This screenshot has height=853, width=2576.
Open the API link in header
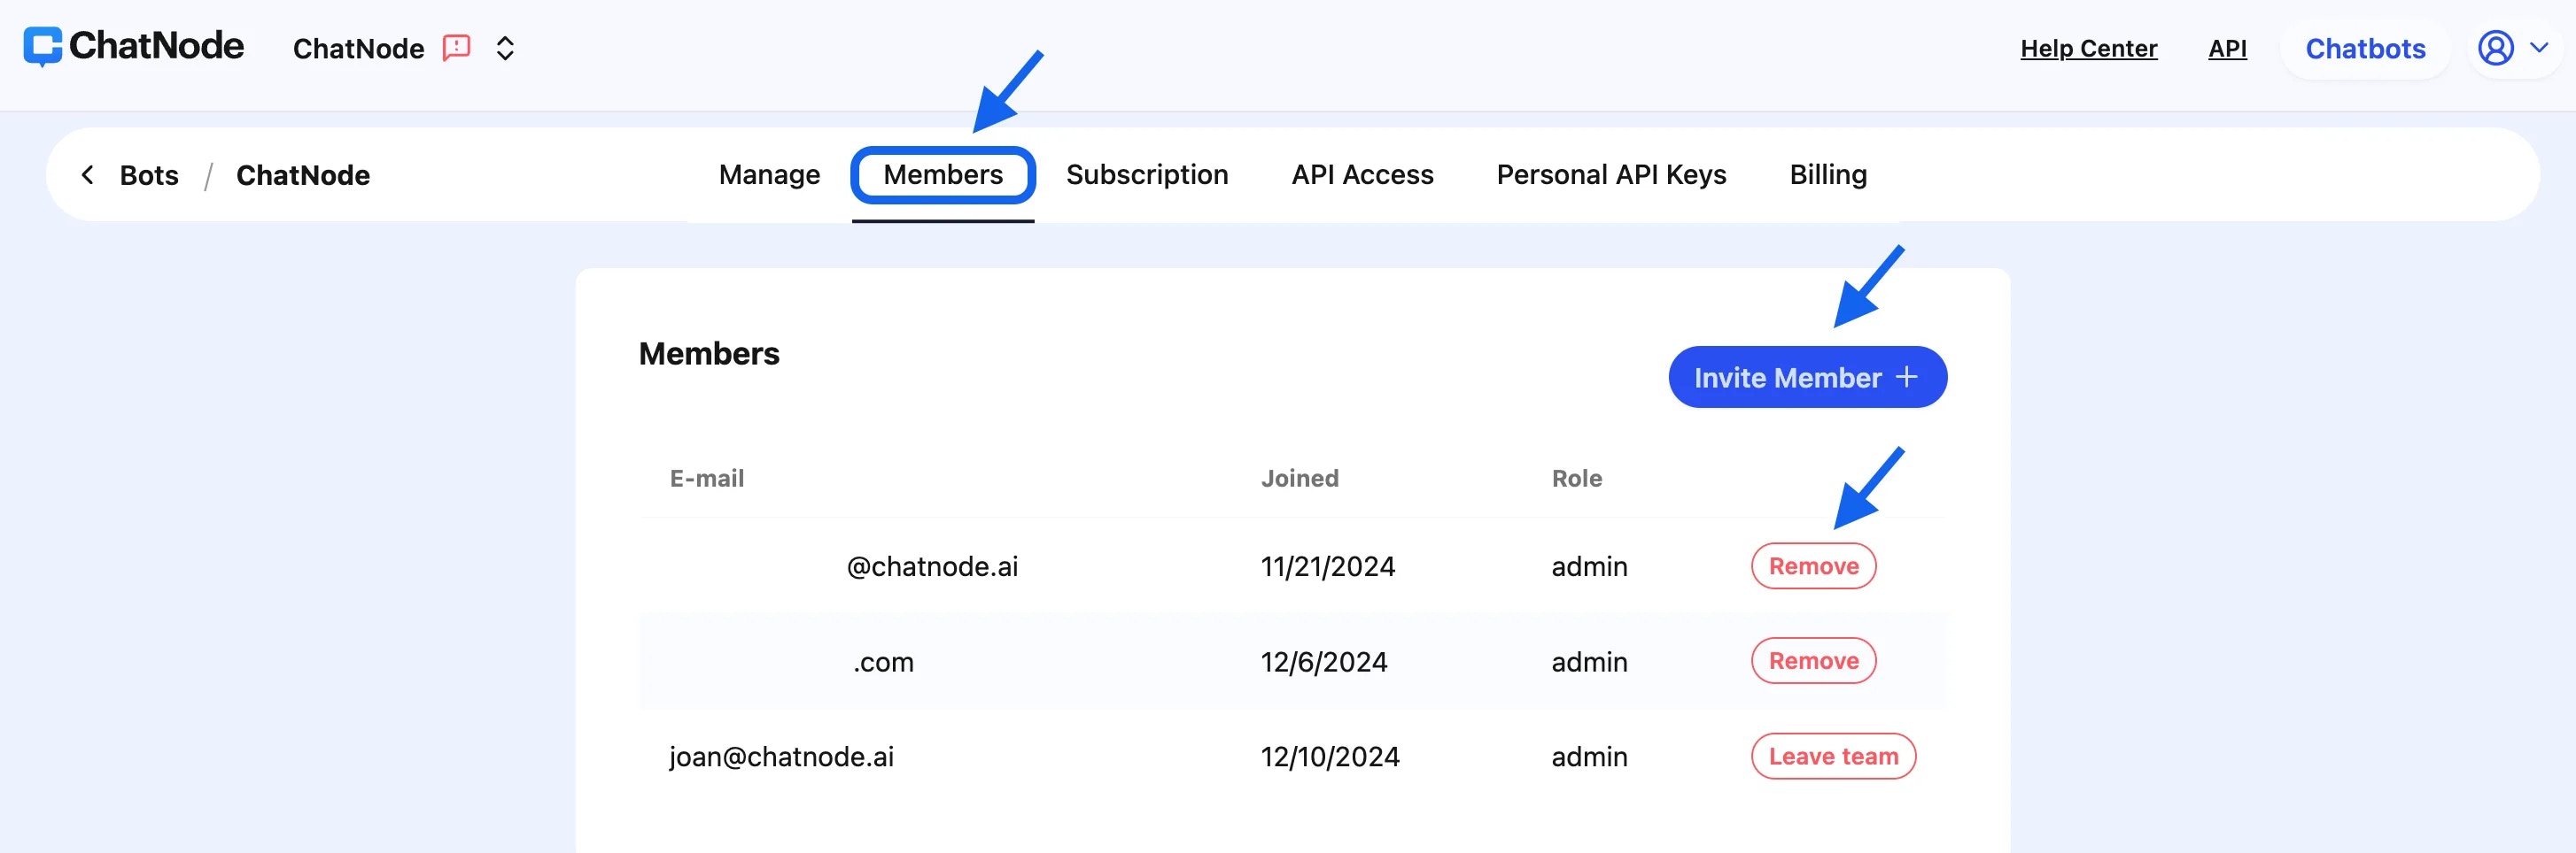2227,48
